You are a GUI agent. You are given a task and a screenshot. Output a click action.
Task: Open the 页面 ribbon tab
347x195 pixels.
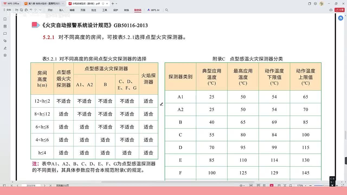coord(83,10)
